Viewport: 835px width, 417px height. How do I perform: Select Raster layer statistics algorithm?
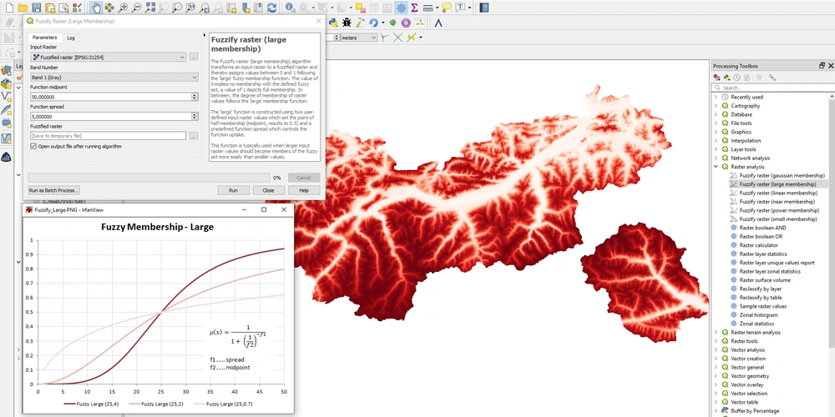763,254
